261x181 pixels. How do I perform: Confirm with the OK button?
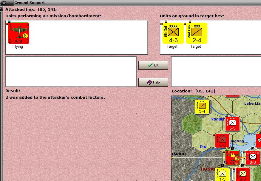[x=153, y=65]
